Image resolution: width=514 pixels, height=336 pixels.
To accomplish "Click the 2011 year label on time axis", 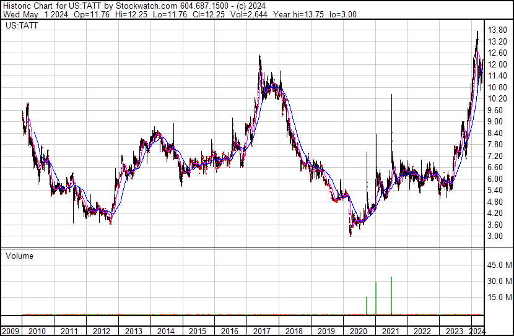I will [69, 331].
